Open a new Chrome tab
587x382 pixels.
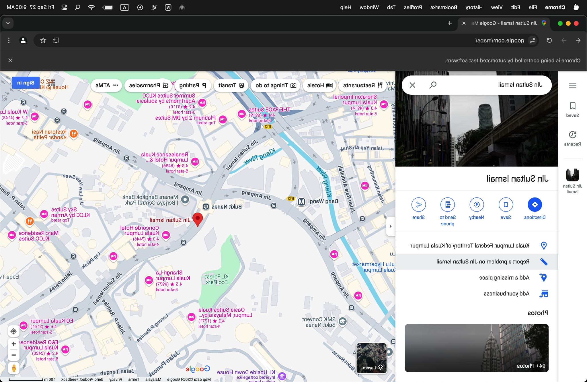pyautogui.click(x=450, y=23)
